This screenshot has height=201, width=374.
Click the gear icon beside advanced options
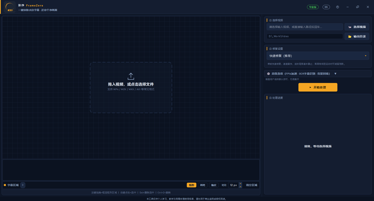click(269, 74)
